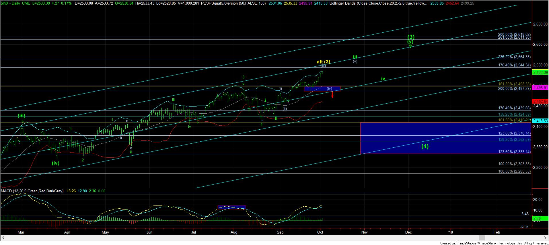Click the small blue (iv) support box
This screenshot has width=549, height=245.
coord(322,88)
